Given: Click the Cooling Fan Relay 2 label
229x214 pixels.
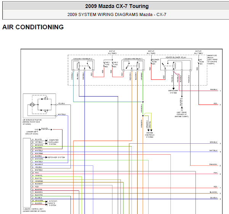Looking at the screenshot, I should coord(83,59).
